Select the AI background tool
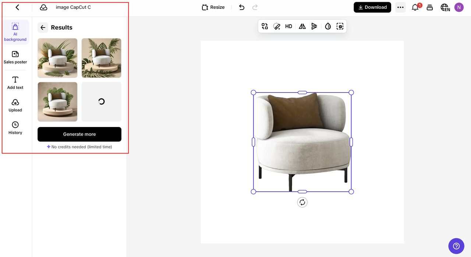 [15, 32]
